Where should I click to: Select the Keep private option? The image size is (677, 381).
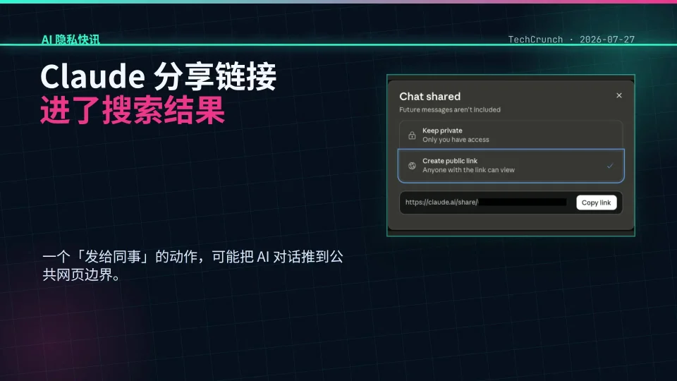tap(511, 135)
